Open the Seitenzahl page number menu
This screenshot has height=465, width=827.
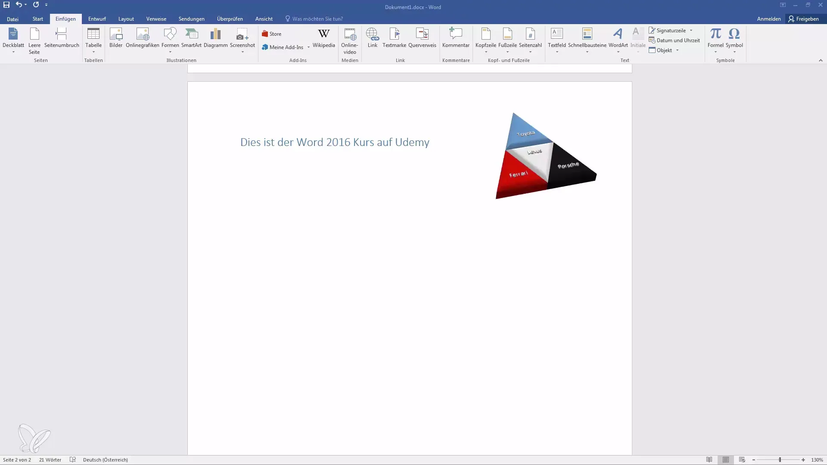pos(530,40)
